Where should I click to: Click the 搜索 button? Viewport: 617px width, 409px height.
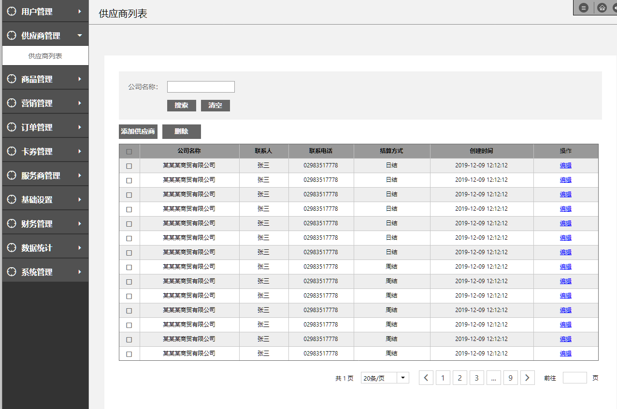pyautogui.click(x=182, y=106)
